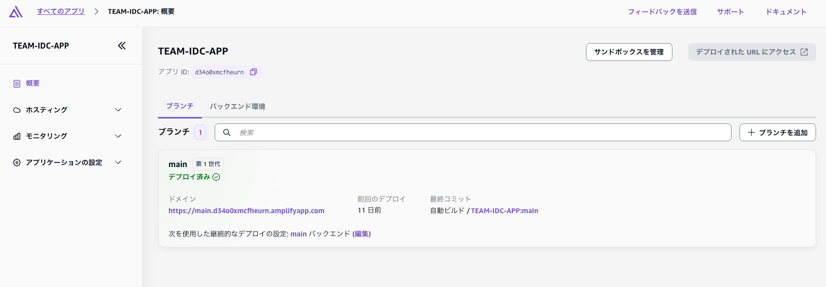The image size is (826, 287).
Task: Click the サンドボックスを管理 button
Action: (x=629, y=52)
